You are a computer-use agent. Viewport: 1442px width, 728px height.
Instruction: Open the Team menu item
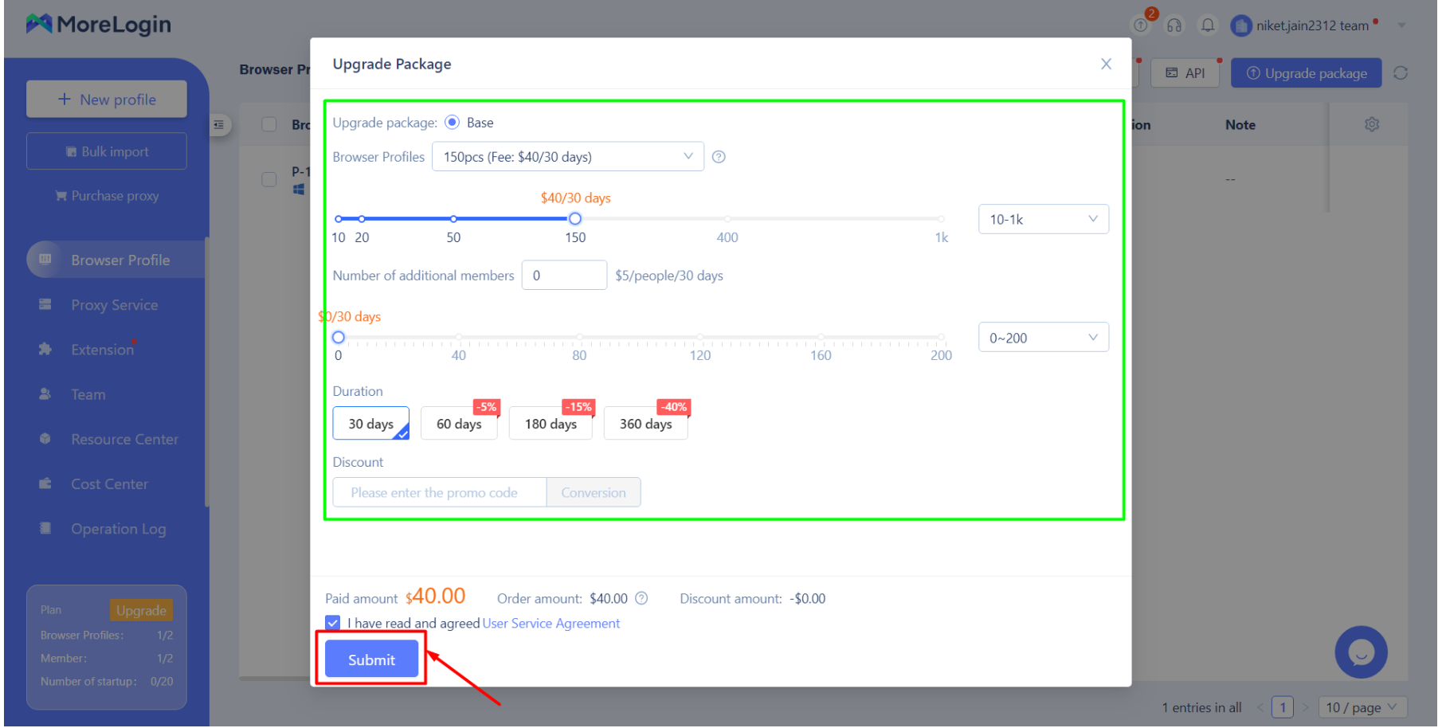click(88, 395)
